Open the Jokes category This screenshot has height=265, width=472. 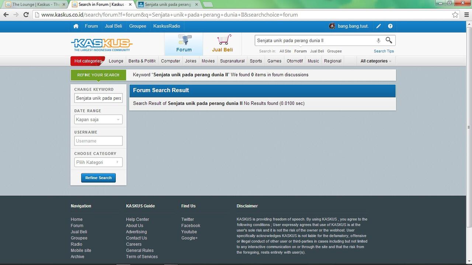191,61
